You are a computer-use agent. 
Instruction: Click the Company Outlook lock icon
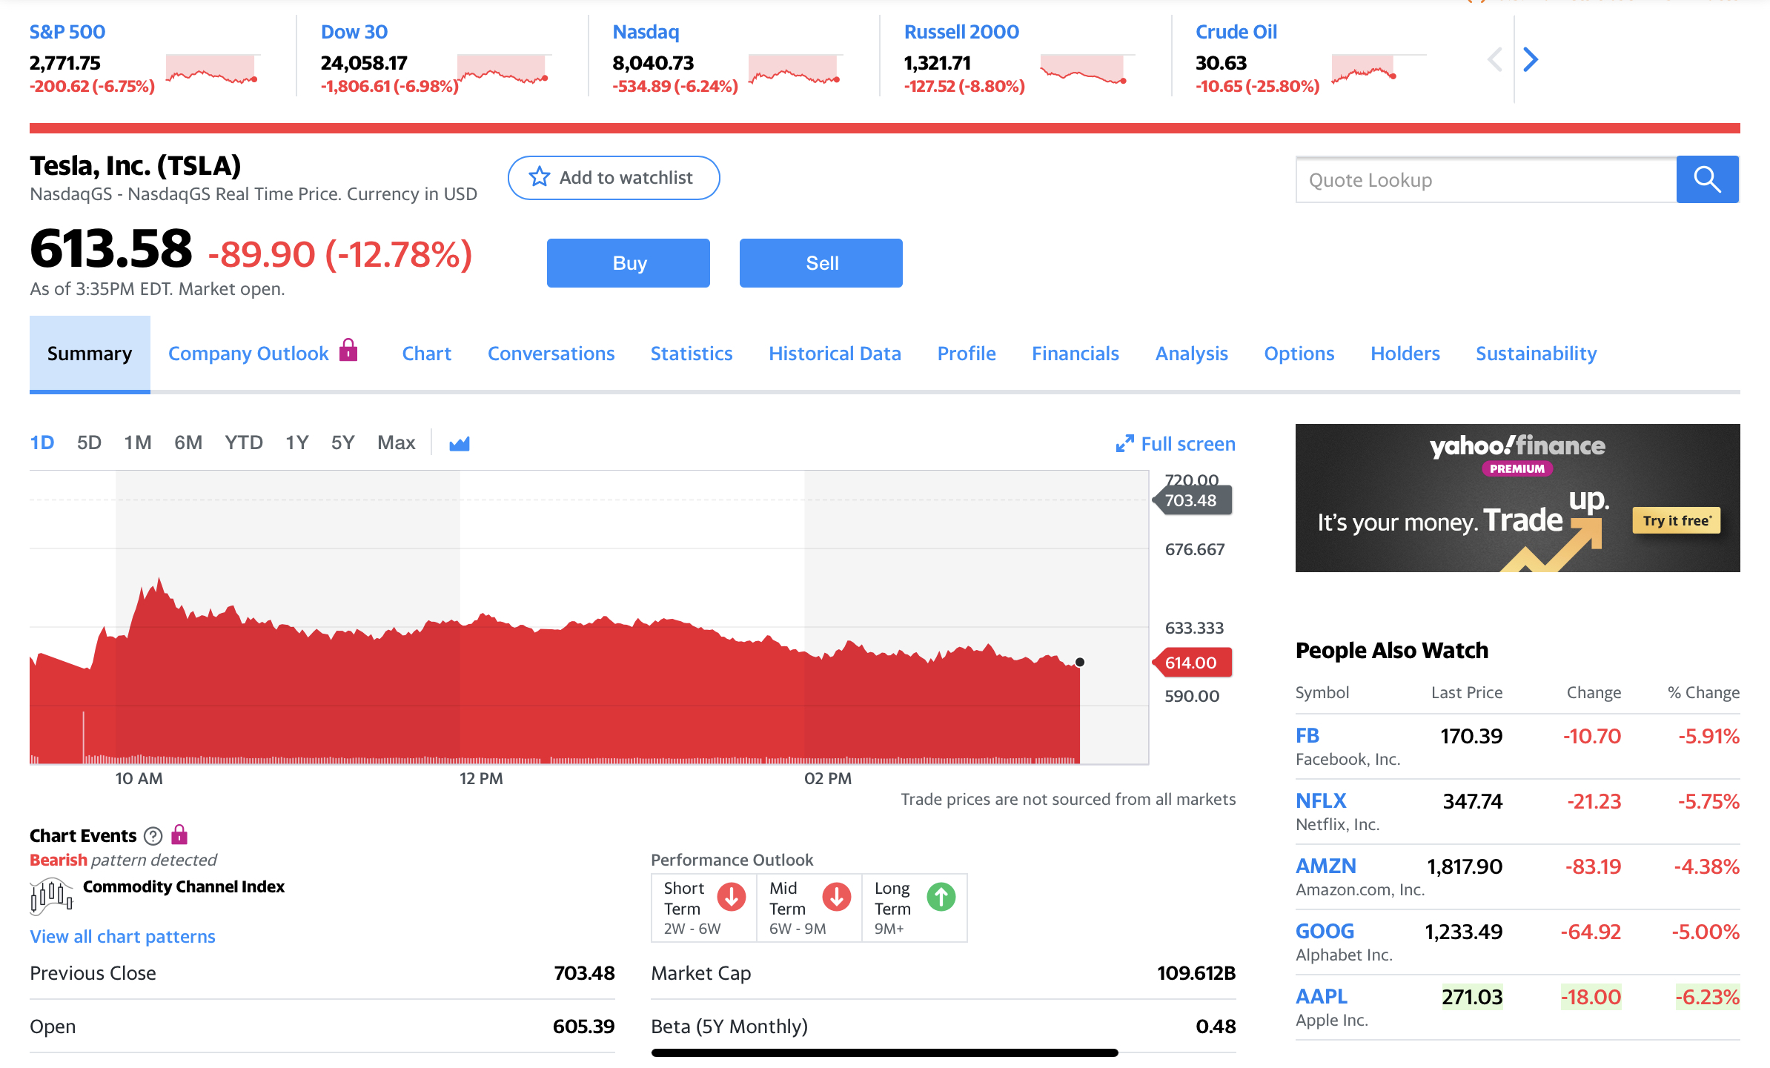click(348, 350)
